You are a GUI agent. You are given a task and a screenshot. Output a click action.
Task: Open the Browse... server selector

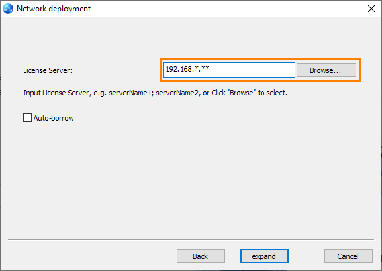(x=326, y=70)
